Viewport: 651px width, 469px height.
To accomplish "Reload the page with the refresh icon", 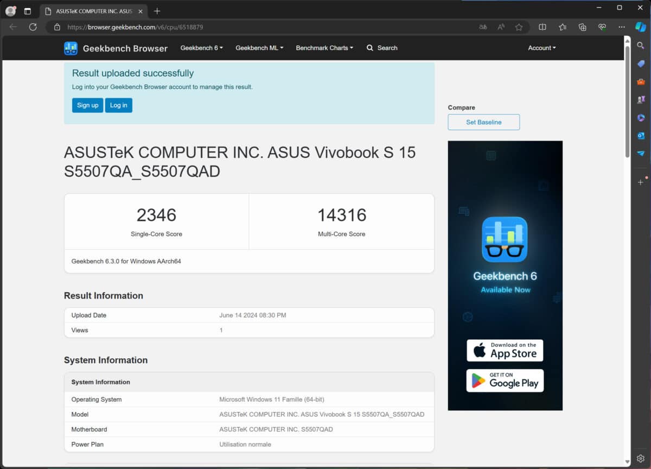I will 33,27.
